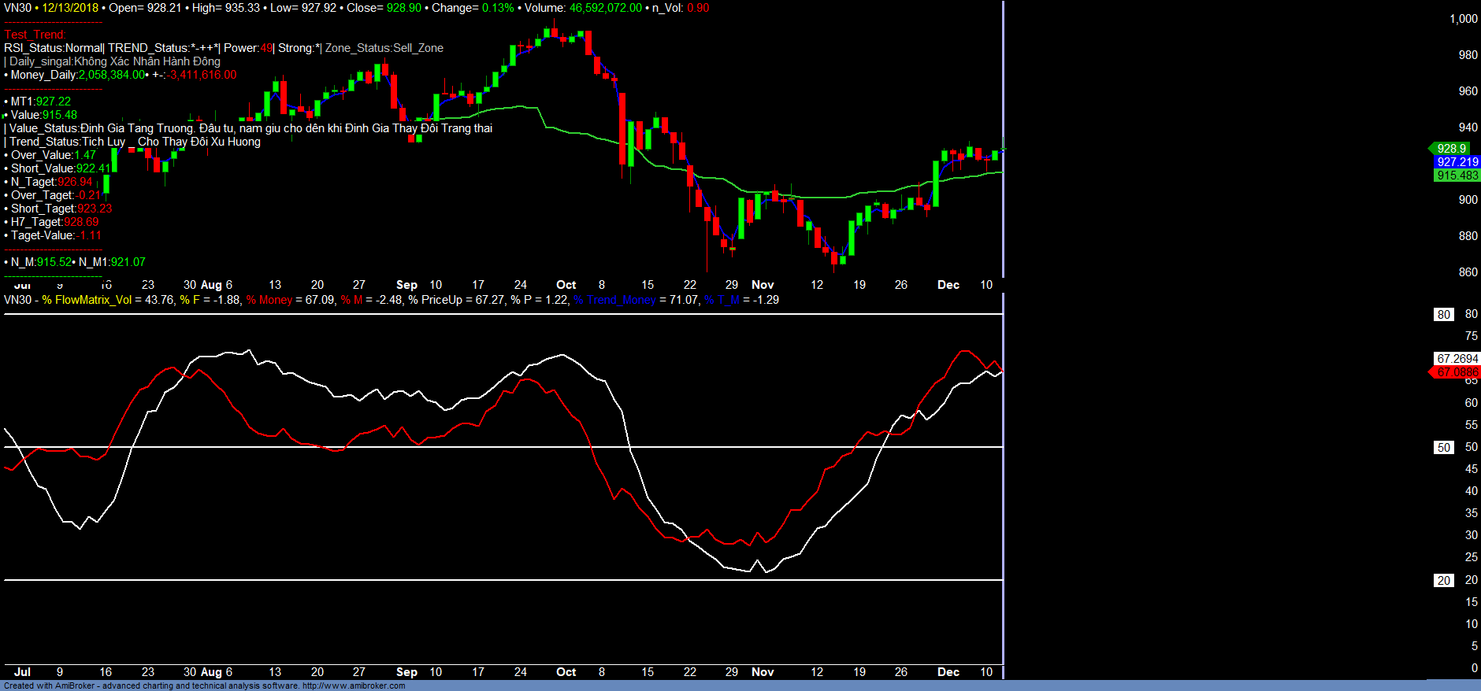Select the green 915.483 axis label

pyautogui.click(x=1457, y=176)
